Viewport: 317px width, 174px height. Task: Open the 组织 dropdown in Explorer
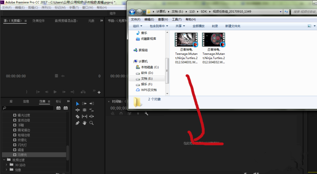[x=137, y=26]
